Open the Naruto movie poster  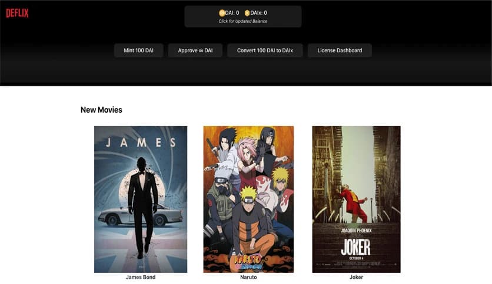click(248, 200)
